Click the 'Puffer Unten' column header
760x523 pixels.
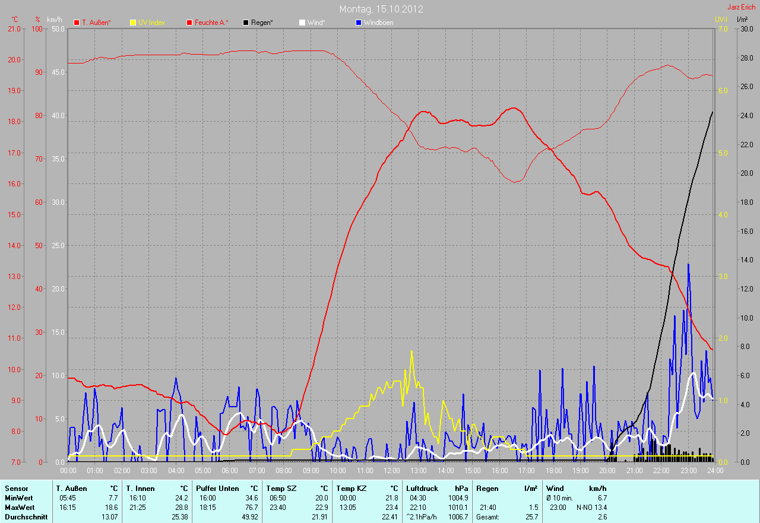point(217,488)
